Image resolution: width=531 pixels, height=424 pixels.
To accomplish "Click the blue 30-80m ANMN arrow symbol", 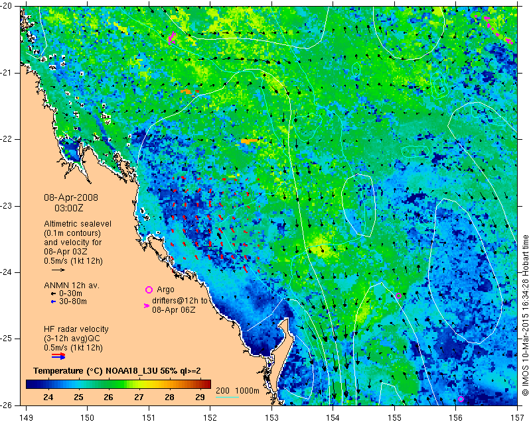I will (53, 301).
